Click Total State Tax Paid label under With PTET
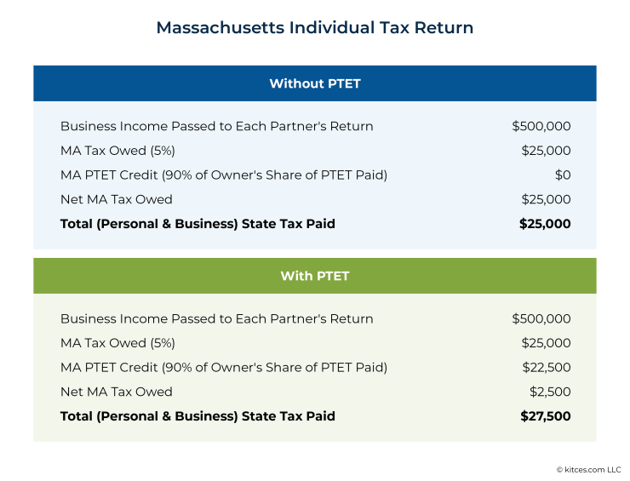Viewport: 630px width, 481px height. (198, 416)
